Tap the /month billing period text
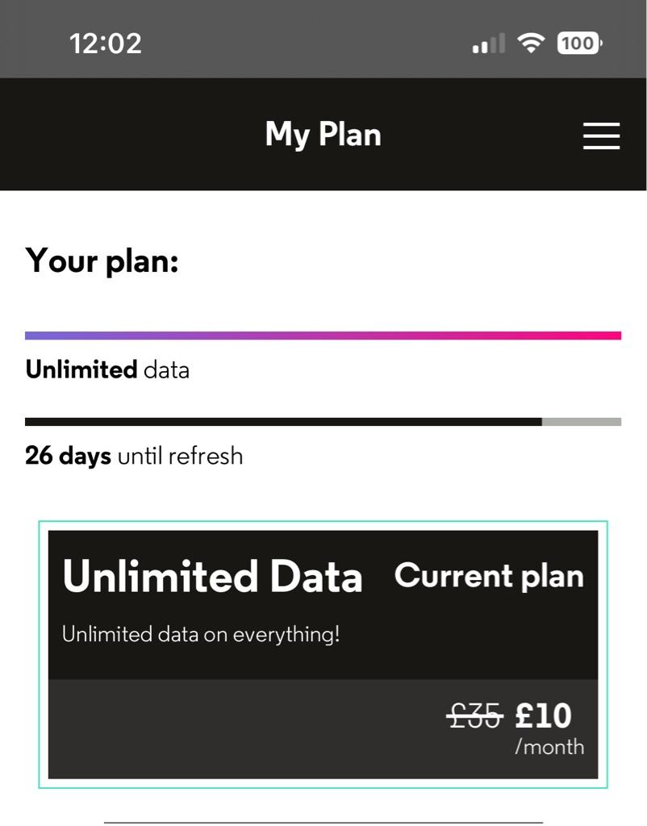 (x=549, y=747)
